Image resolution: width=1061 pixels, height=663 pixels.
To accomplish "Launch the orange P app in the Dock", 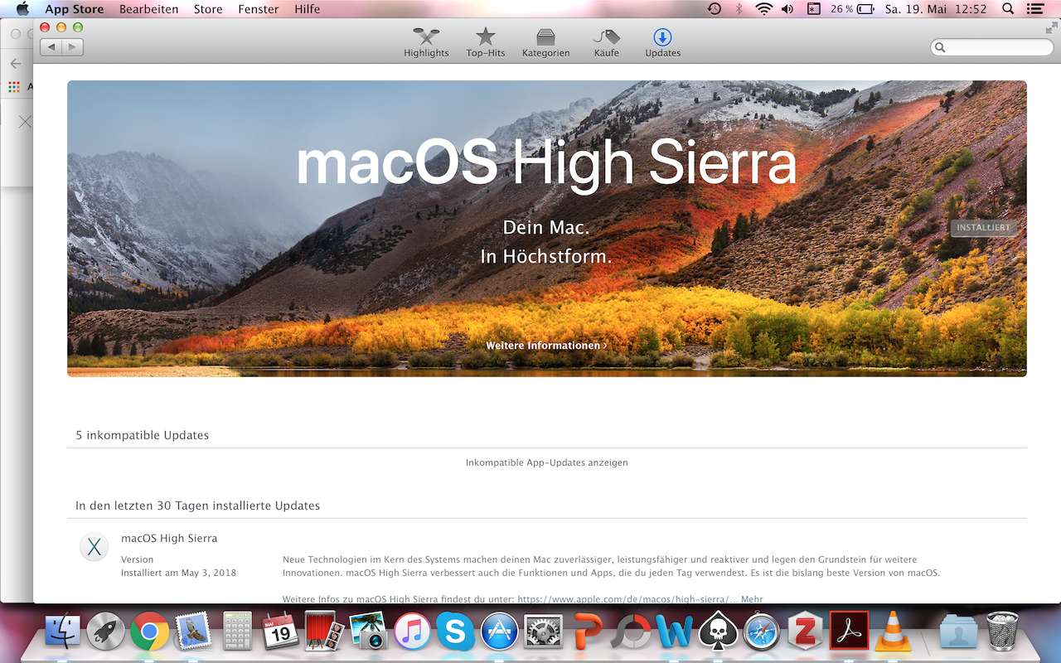I will pos(587,632).
